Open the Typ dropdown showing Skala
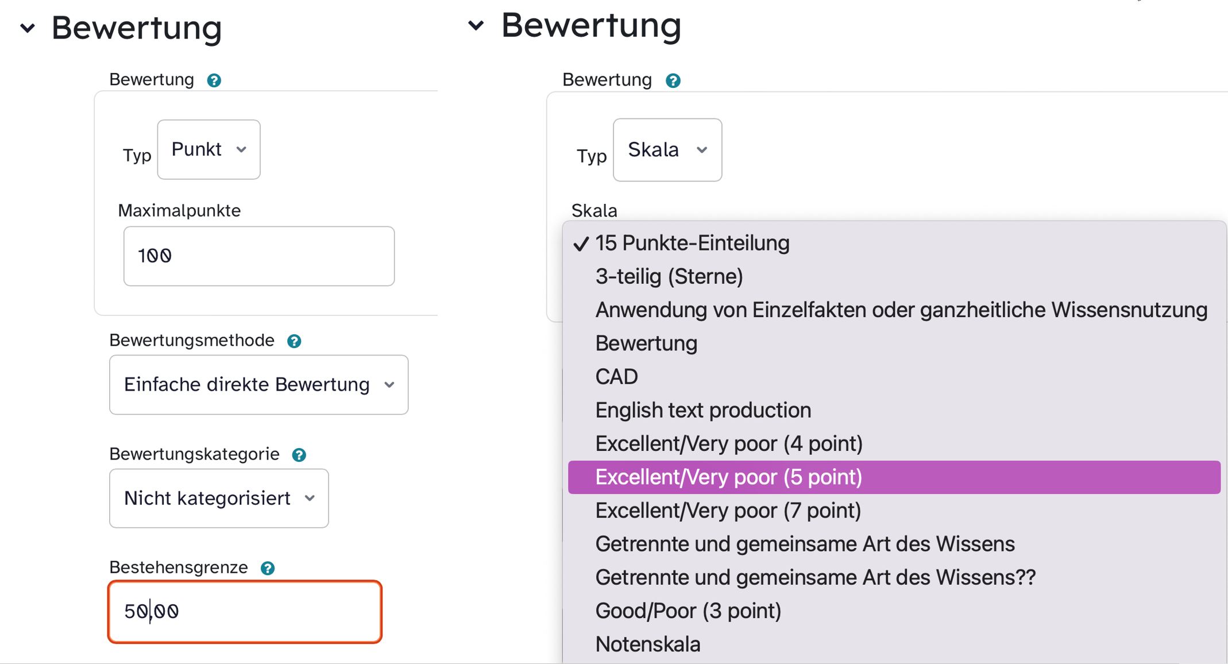Screen dimensions: 1228x664 click(x=667, y=150)
